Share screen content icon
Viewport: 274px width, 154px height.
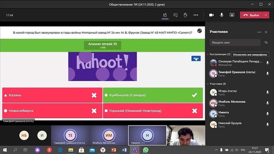click(232, 15)
